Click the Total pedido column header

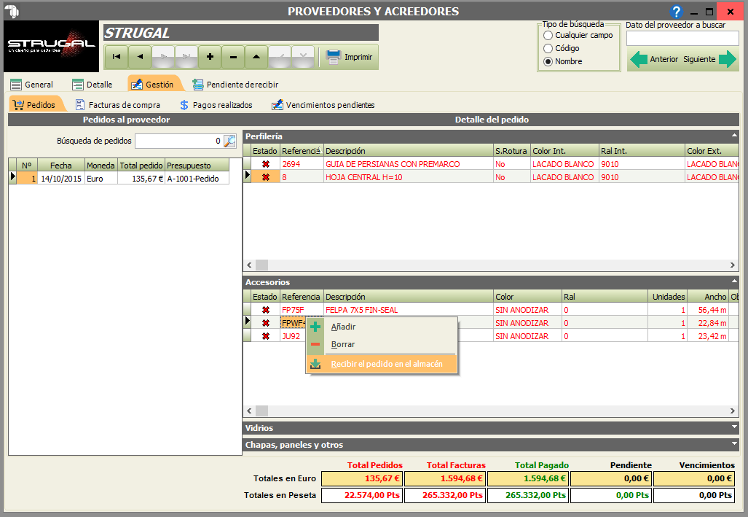pyautogui.click(x=141, y=166)
